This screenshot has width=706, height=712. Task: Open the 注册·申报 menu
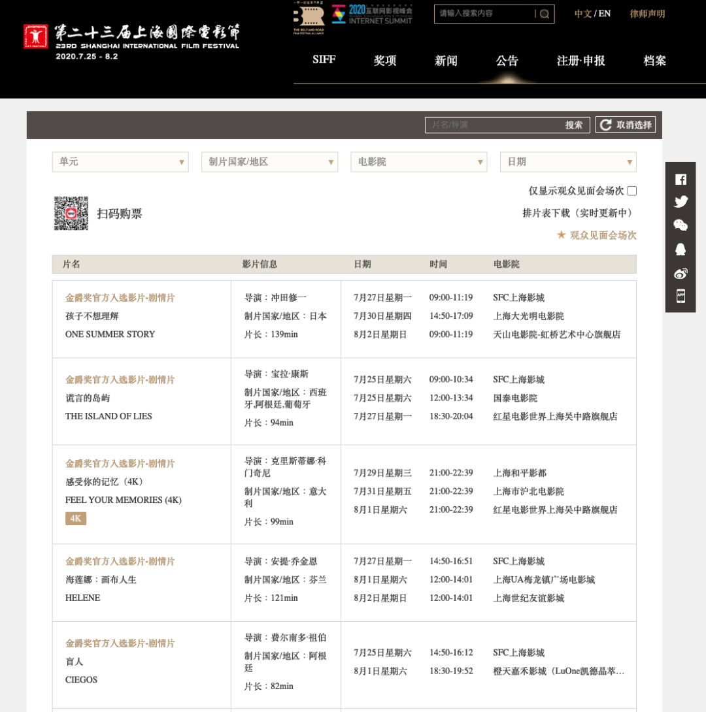[x=580, y=60]
